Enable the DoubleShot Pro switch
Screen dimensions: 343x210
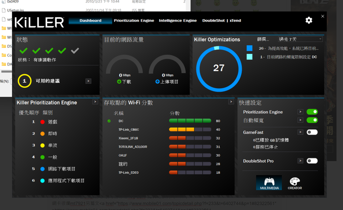[x=312, y=161]
